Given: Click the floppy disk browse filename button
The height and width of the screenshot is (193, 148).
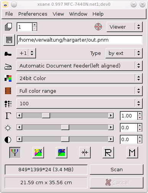Looking at the screenshot, I should coord(9,40).
